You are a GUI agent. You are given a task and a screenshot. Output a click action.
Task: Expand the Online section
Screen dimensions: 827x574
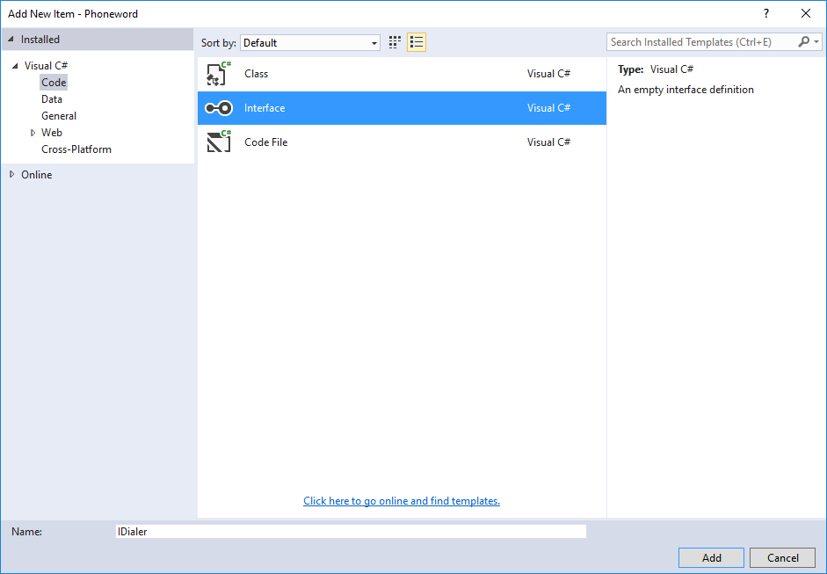[x=11, y=175]
